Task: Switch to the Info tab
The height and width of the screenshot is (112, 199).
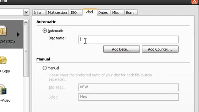Action: (39, 12)
